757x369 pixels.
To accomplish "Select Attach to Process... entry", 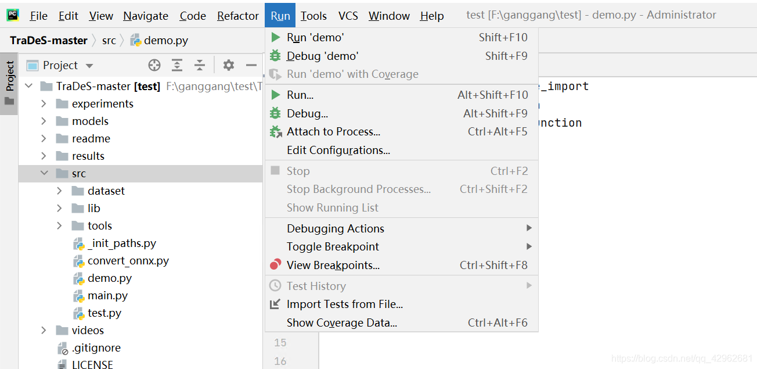I will click(402, 132).
